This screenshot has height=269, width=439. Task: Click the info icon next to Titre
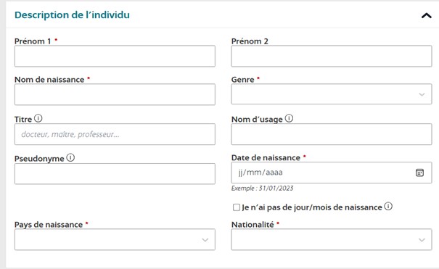pyautogui.click(x=38, y=118)
